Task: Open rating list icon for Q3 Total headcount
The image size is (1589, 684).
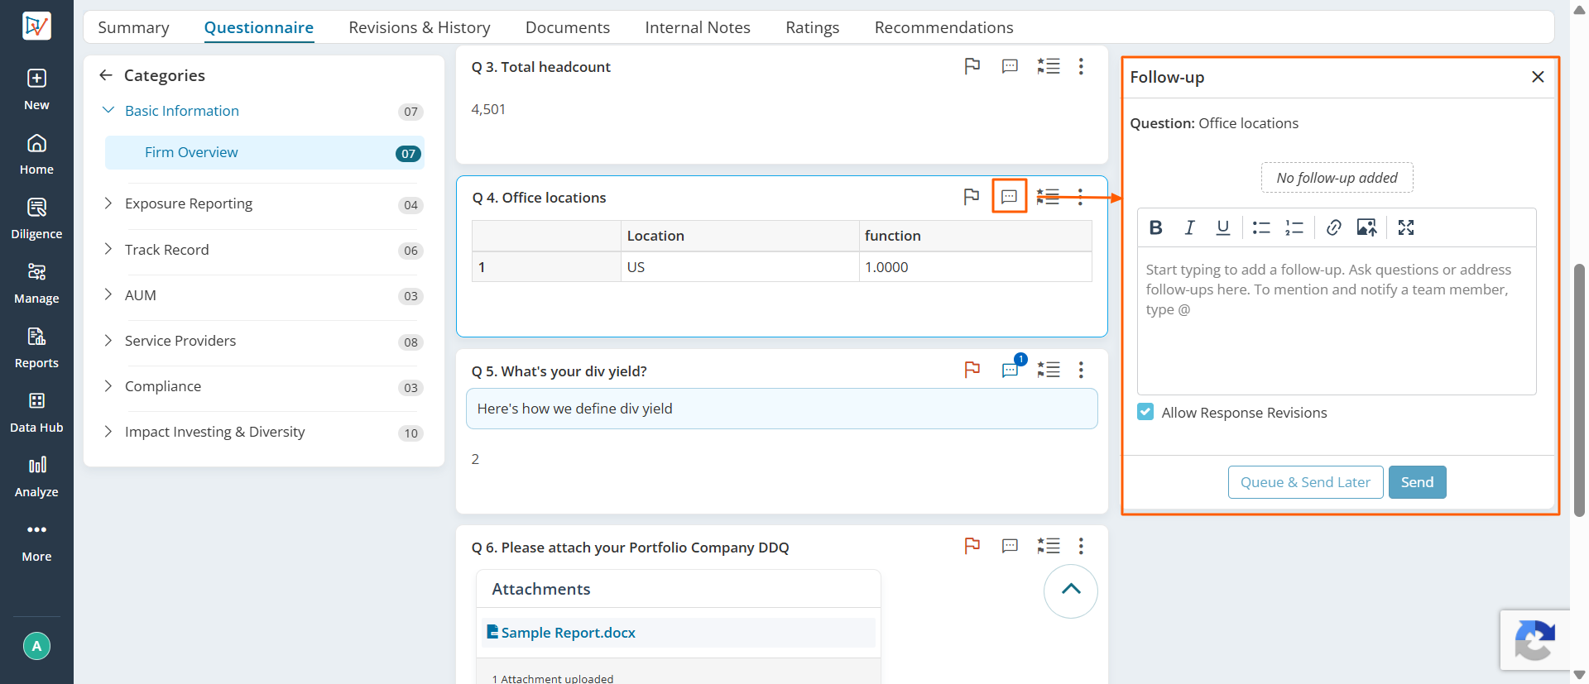Action: click(x=1049, y=66)
